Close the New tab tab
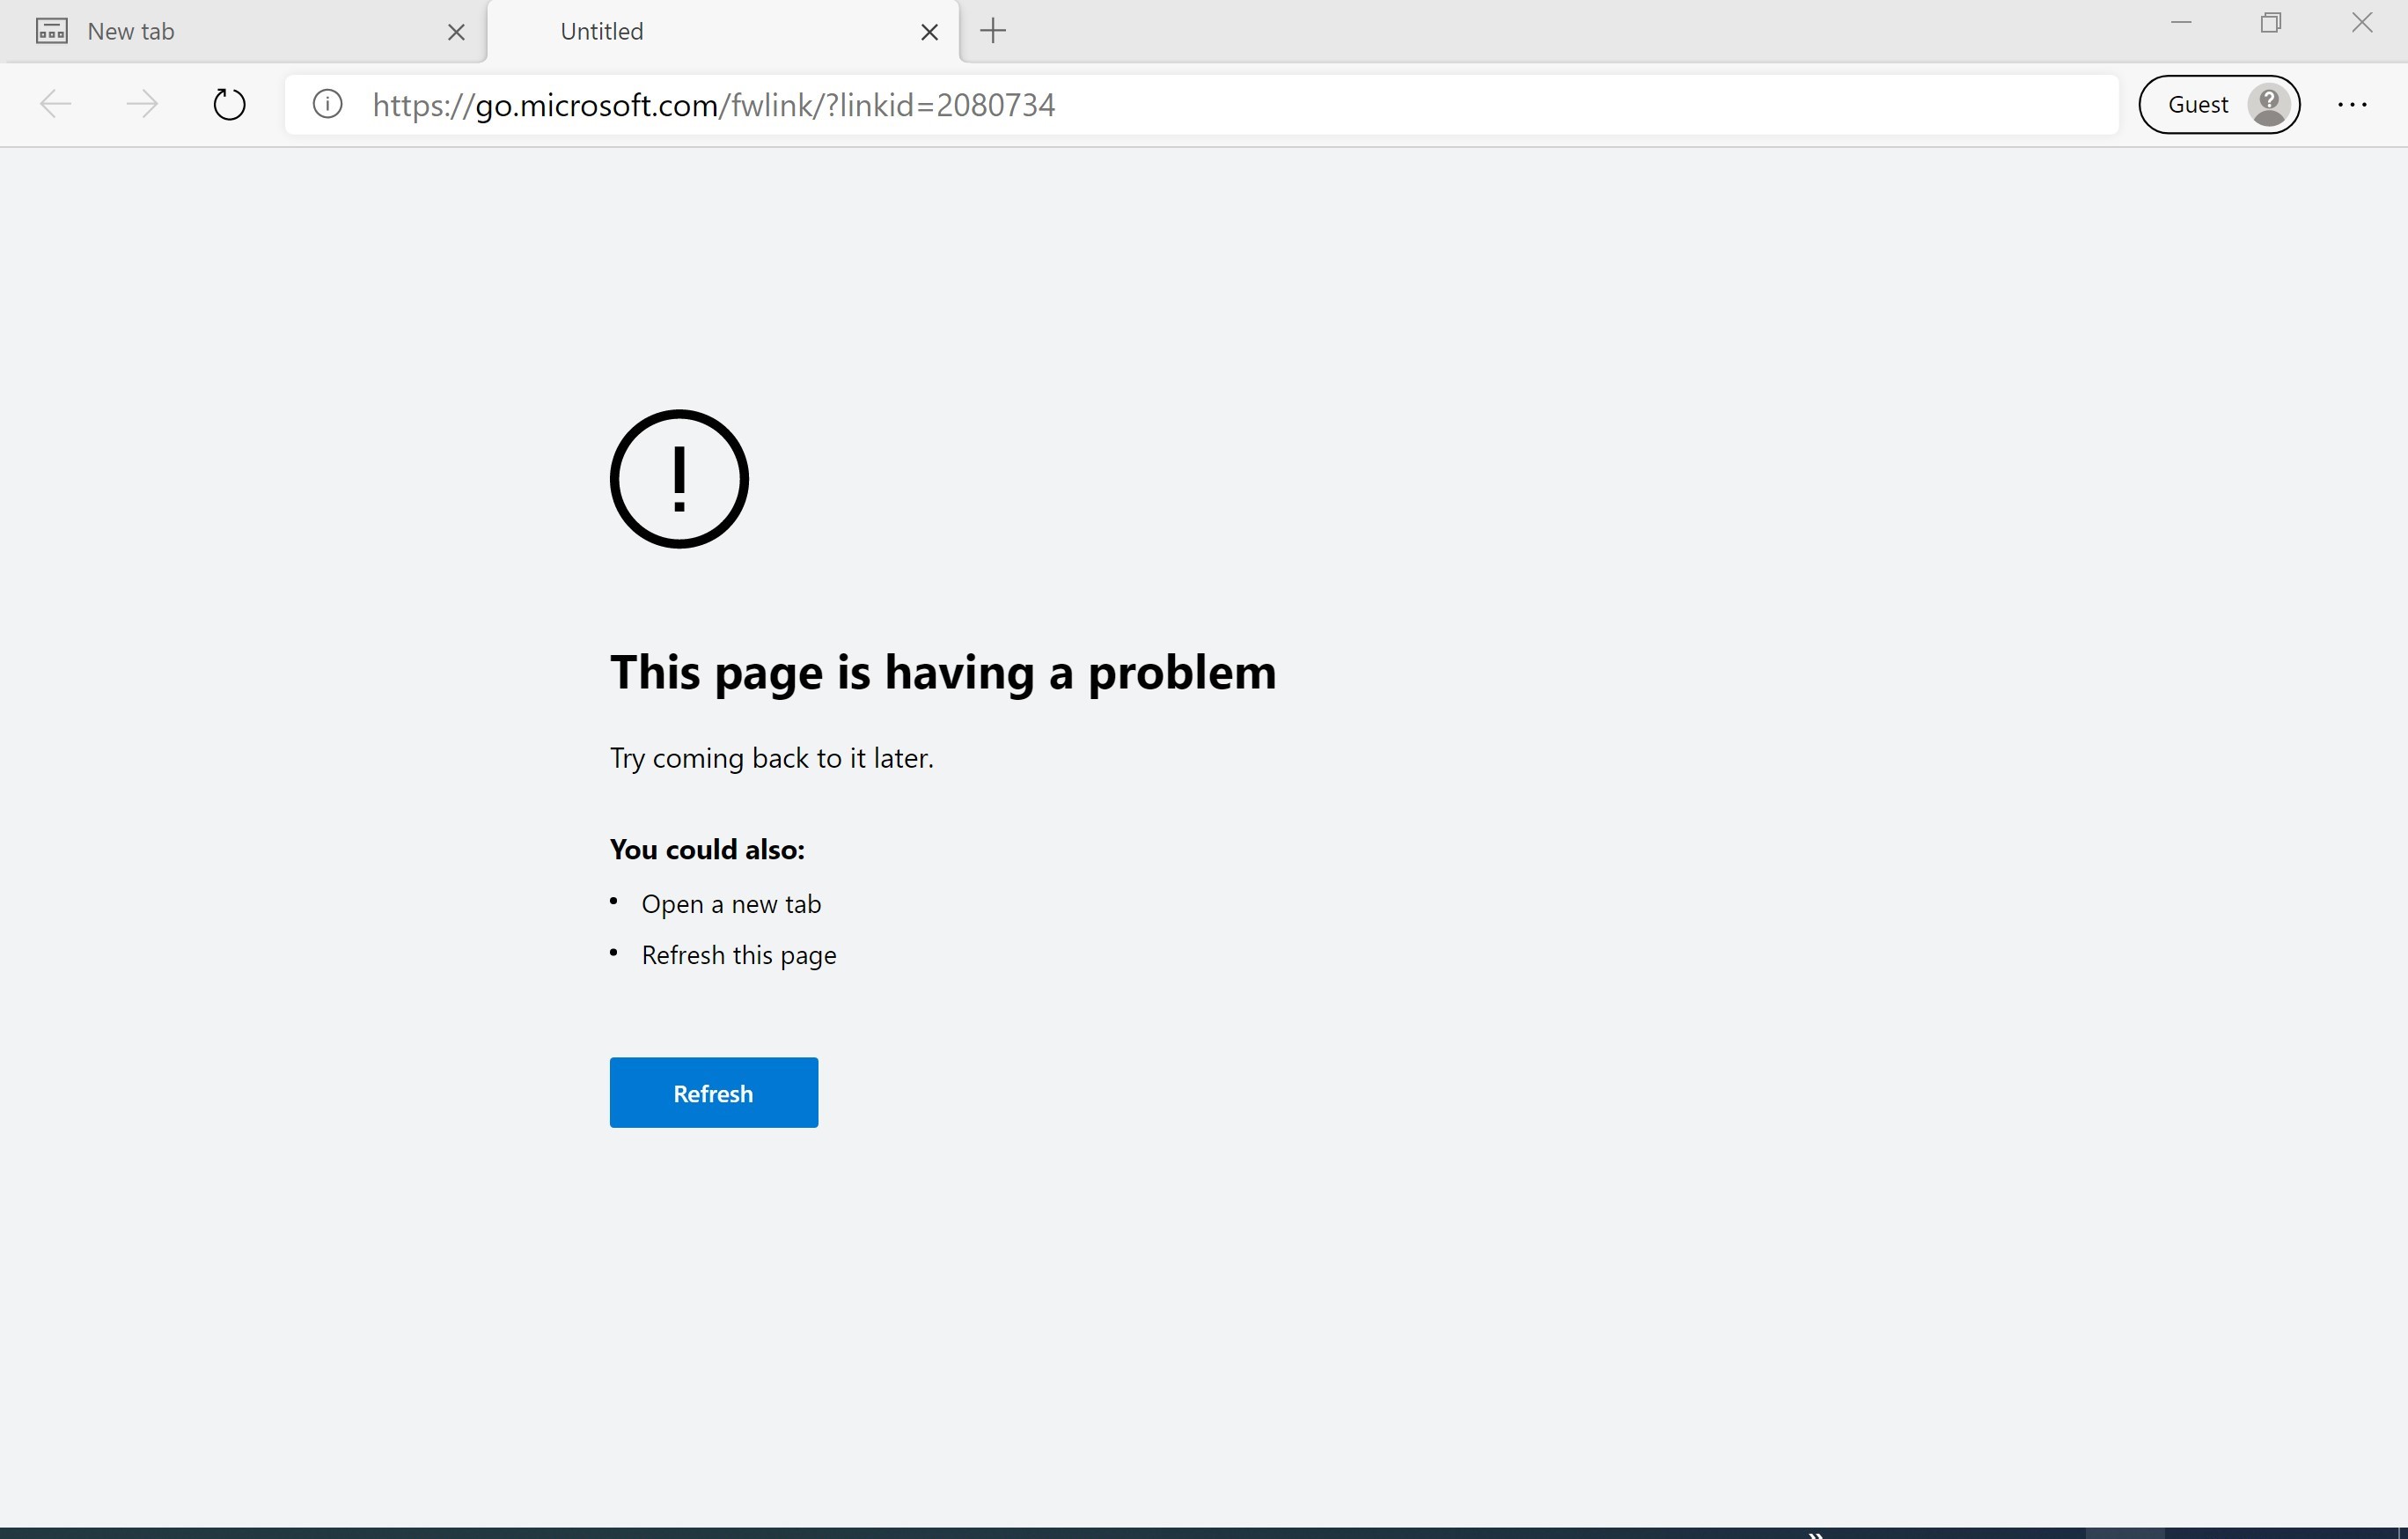The image size is (2408, 1539). (456, 32)
